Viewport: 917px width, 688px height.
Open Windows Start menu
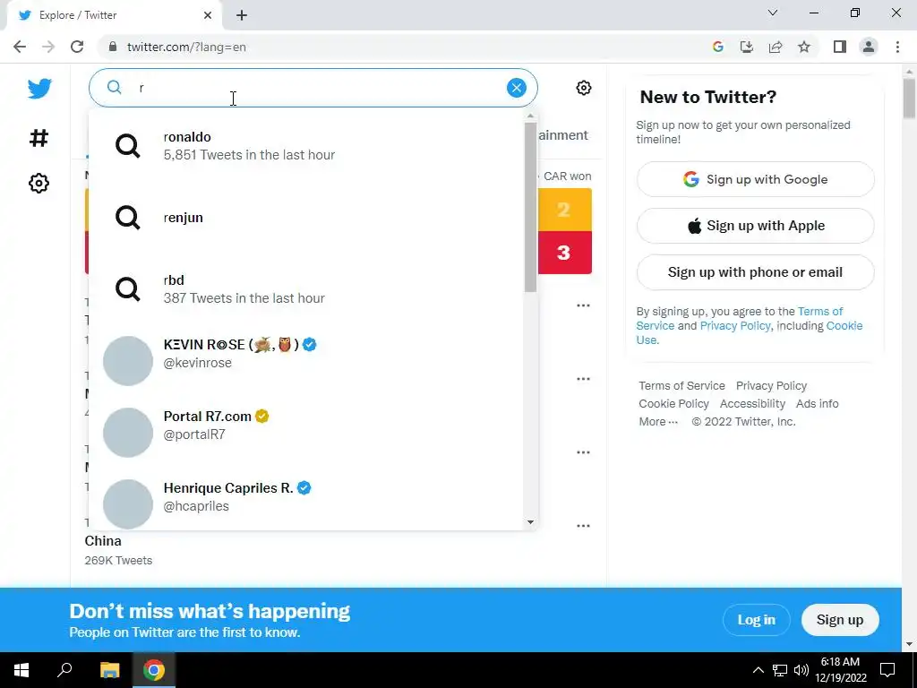[x=21, y=670]
